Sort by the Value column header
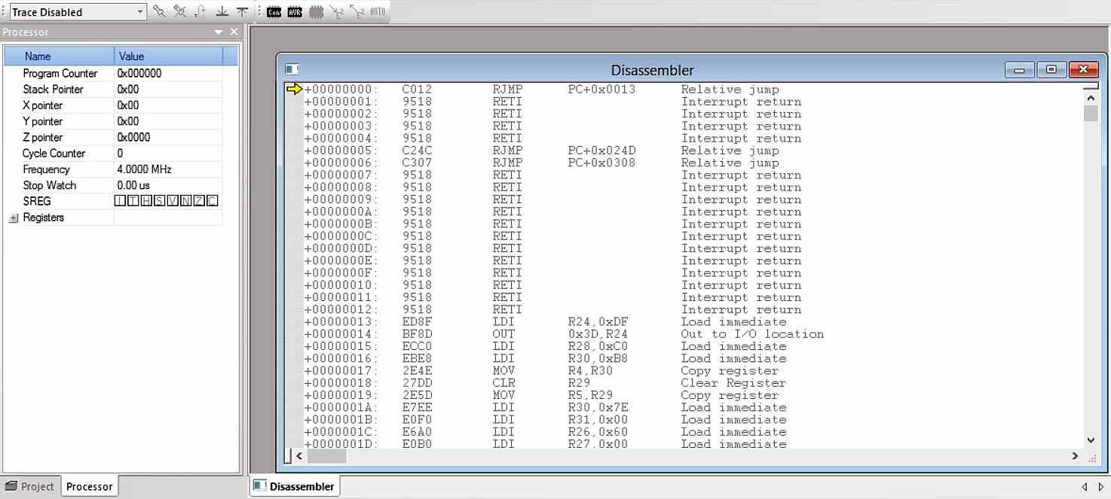The image size is (1111, 499). coord(168,56)
